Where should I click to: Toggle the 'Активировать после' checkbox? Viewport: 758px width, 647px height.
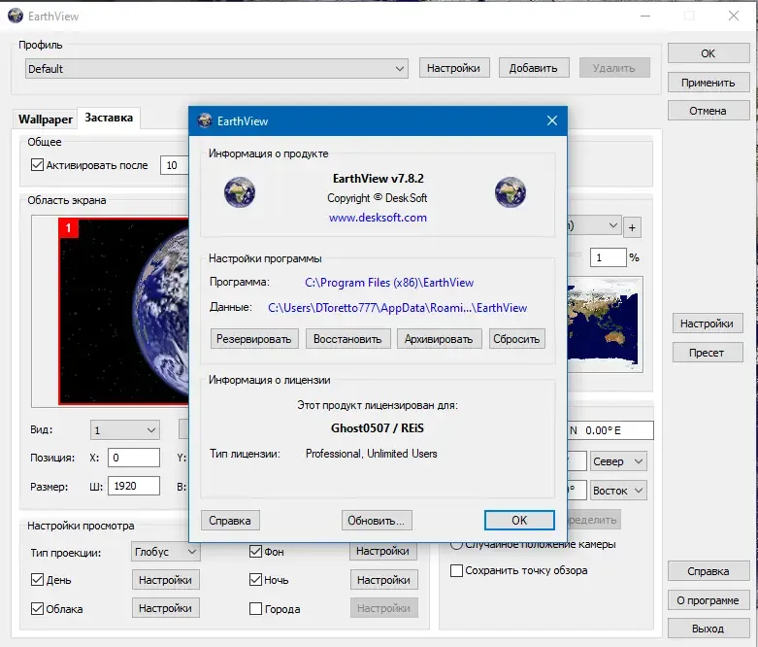tap(37, 165)
